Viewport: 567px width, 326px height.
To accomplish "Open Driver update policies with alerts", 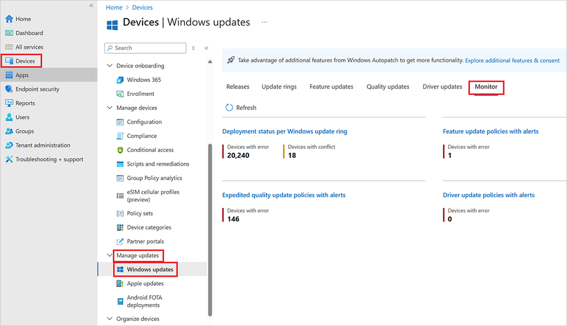I will click(489, 195).
